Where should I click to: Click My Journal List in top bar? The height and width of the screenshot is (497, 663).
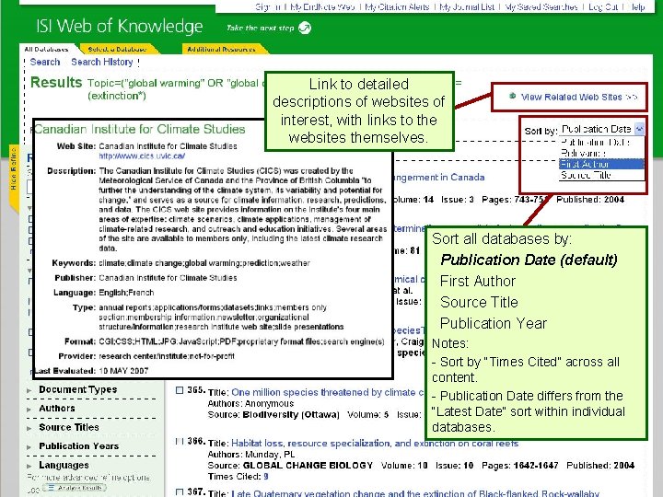pyautogui.click(x=467, y=6)
